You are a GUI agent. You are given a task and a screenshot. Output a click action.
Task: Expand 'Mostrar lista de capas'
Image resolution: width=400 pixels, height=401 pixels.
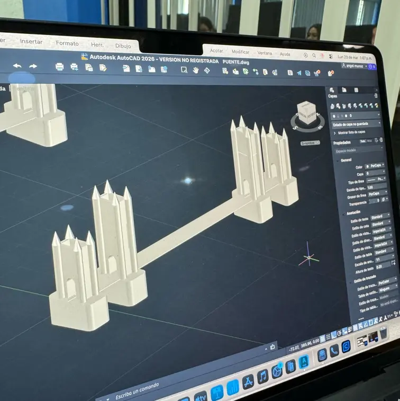[x=349, y=132]
